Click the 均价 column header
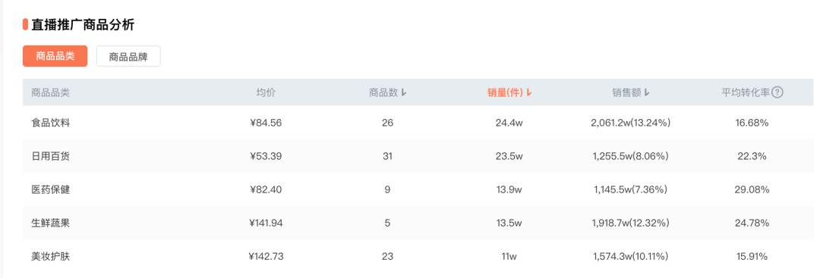The image size is (820, 278). (266, 93)
